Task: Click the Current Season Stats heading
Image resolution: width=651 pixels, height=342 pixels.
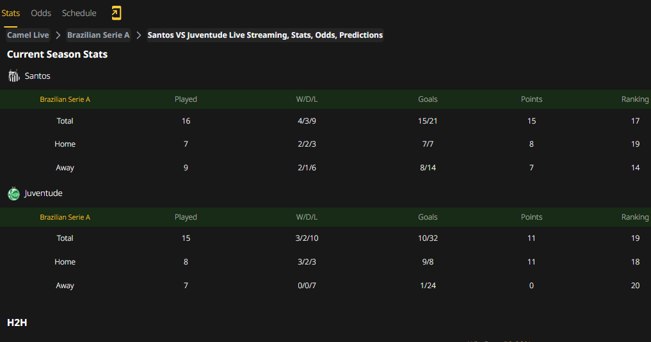Action: click(x=58, y=54)
